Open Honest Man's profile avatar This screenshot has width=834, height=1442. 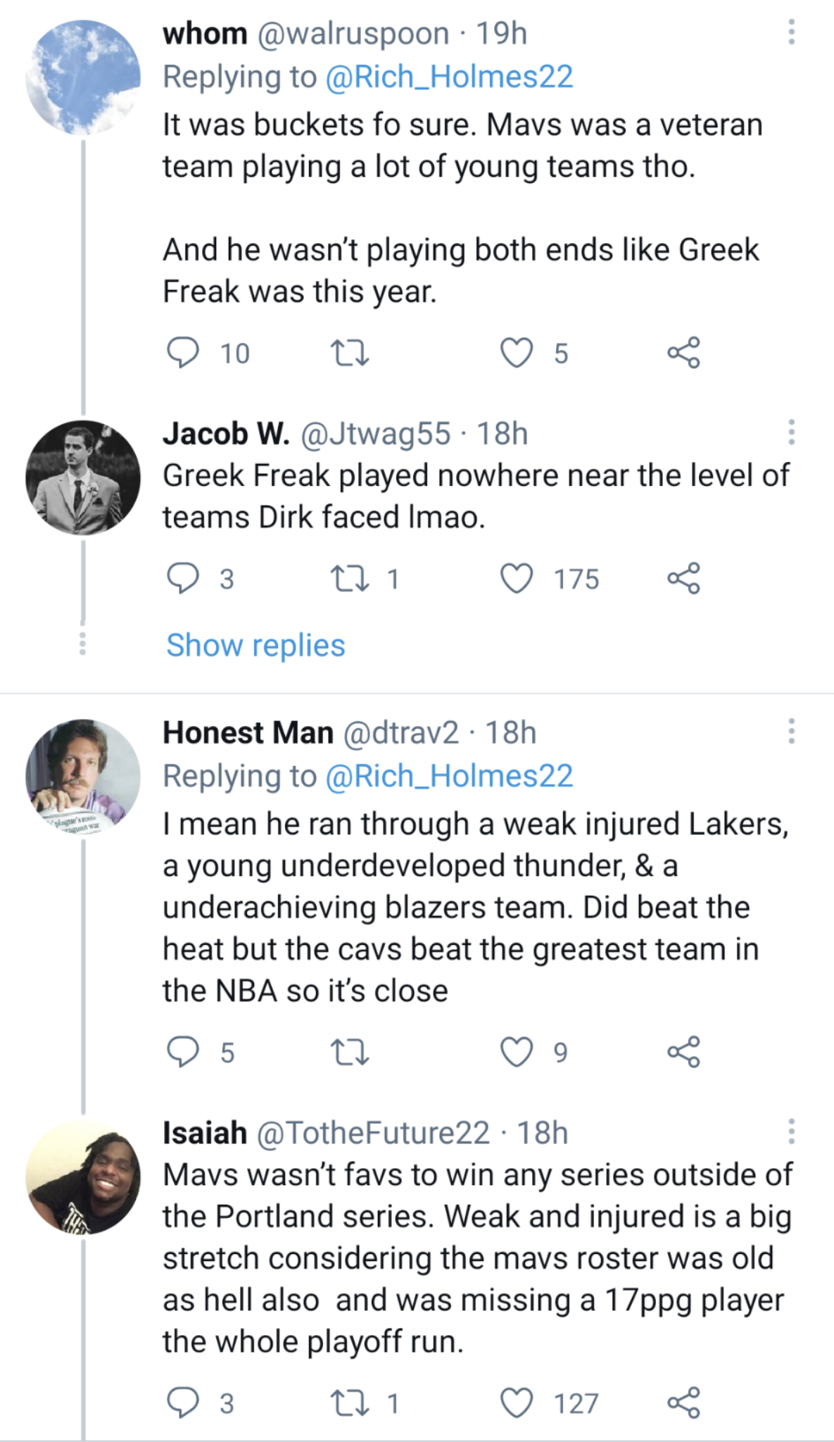(83, 776)
